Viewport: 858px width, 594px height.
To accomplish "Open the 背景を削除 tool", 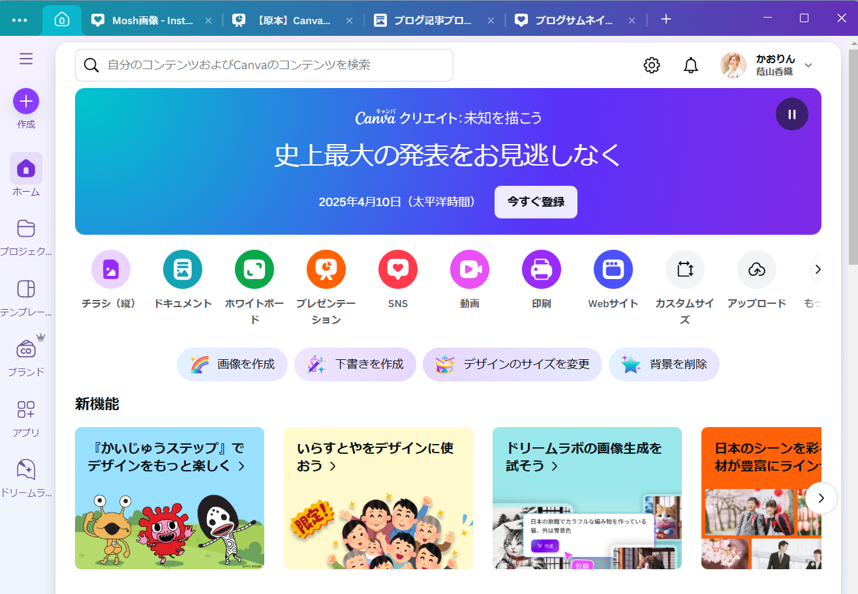I will (664, 364).
